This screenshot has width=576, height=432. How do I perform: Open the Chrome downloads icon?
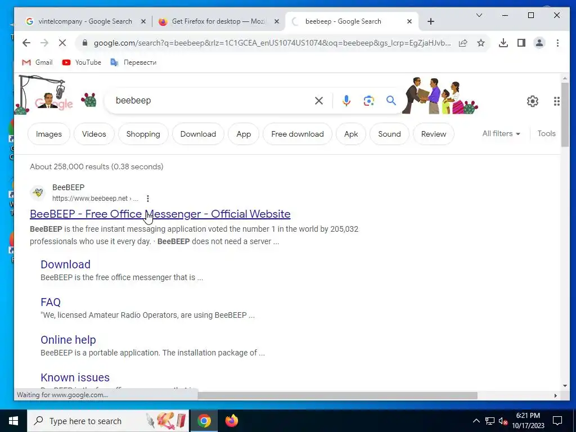[x=503, y=43]
